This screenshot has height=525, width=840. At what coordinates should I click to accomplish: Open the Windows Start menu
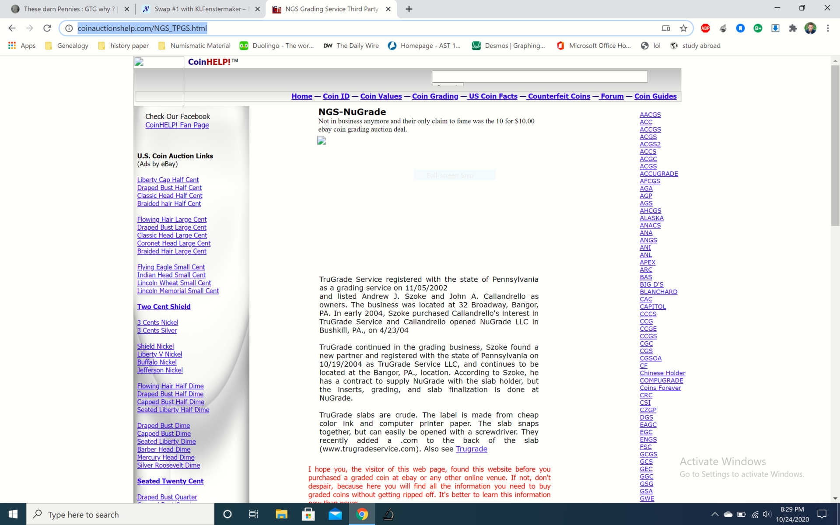click(x=13, y=514)
